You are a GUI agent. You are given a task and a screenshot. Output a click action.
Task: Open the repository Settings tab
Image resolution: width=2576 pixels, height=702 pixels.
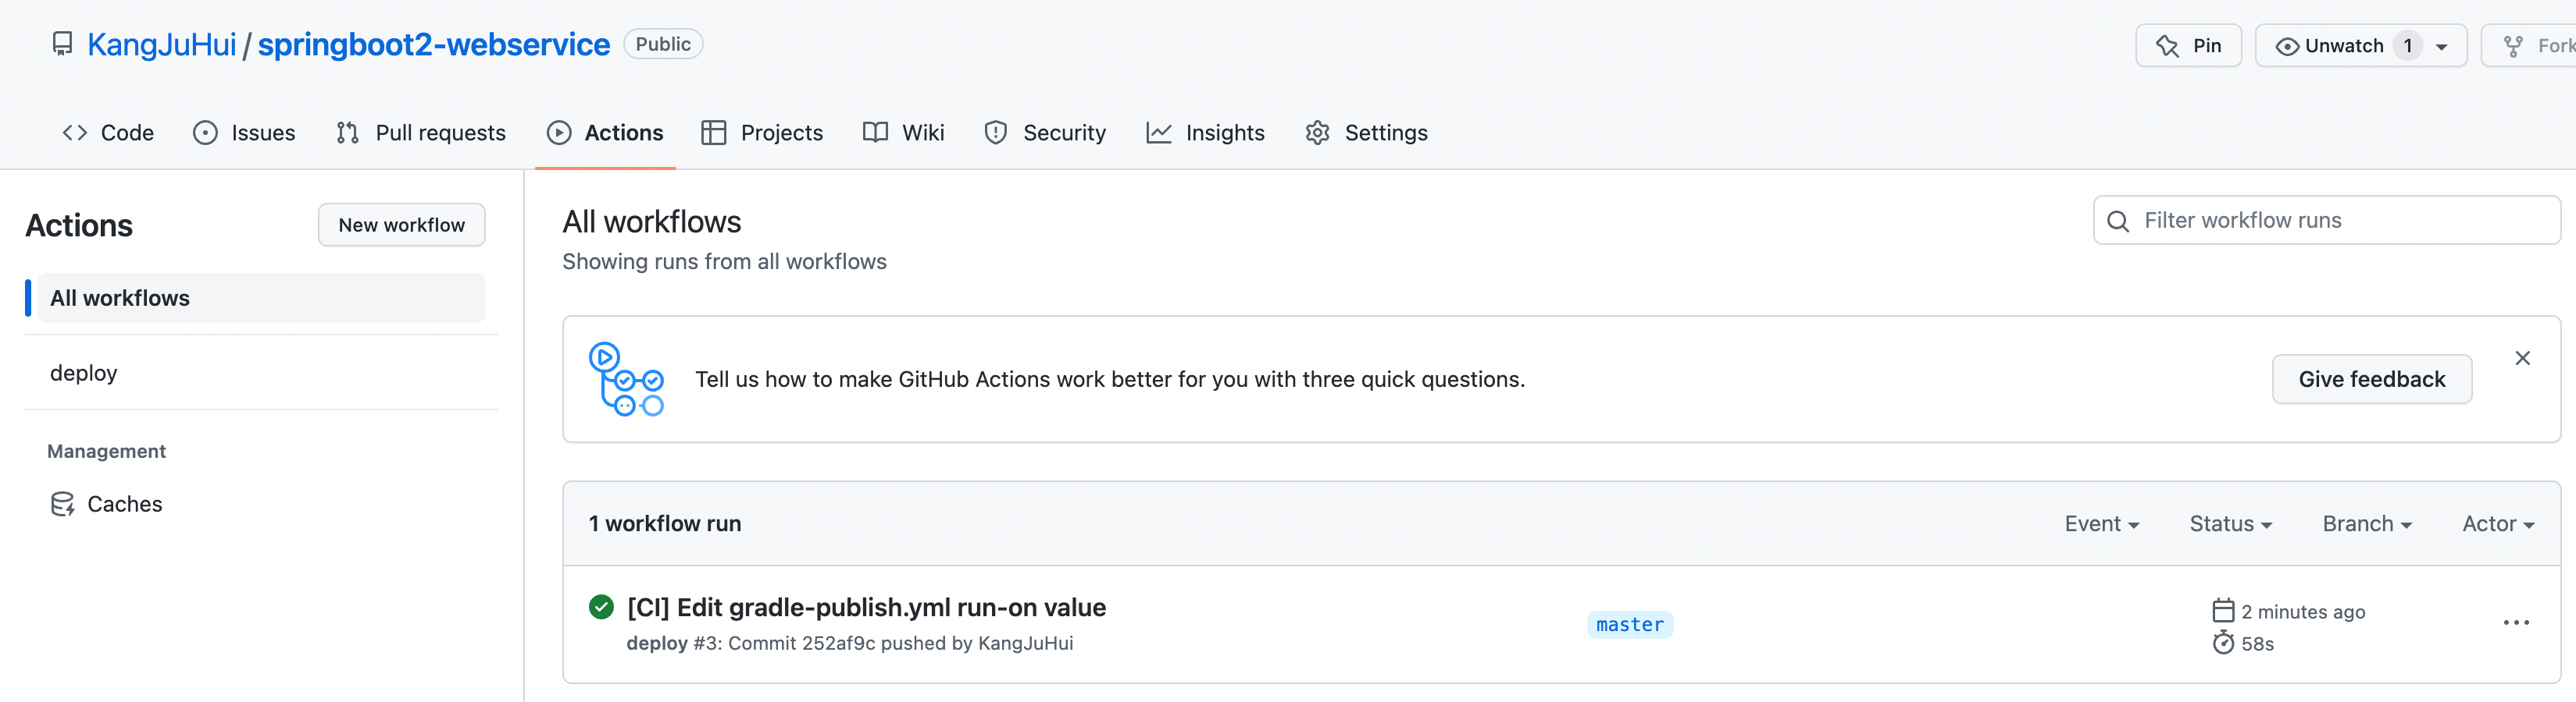(x=1366, y=133)
